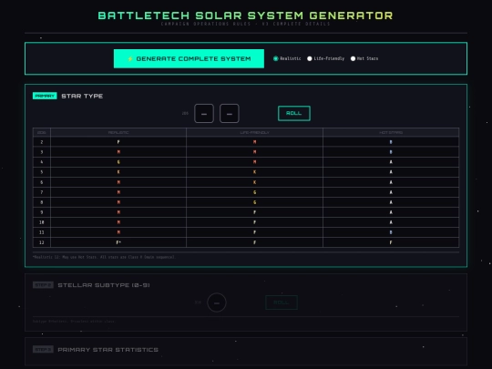Screen dimensions: 492x369
Task: Click Hot Stars cell F in row 12
Action: point(391,242)
